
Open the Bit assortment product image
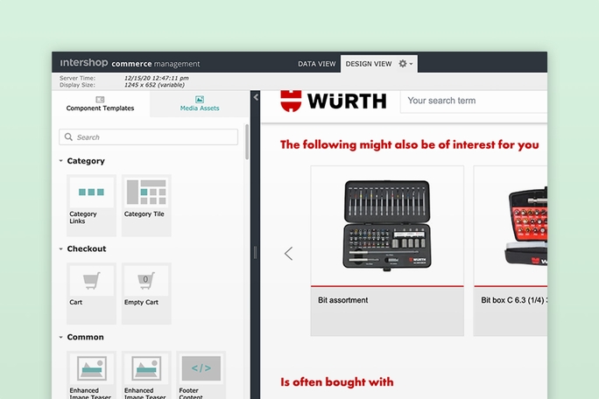(x=387, y=226)
